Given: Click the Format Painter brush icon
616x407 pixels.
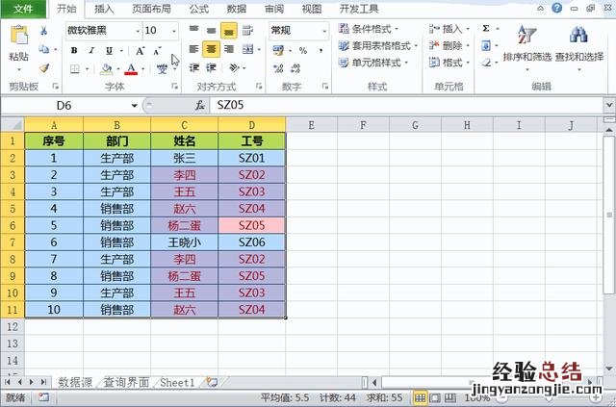Looking at the screenshot, I should 44,68.
